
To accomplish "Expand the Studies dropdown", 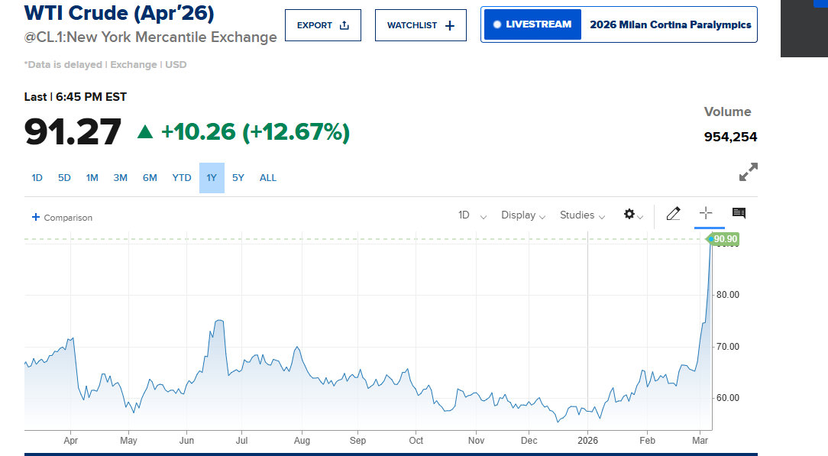I will 582,215.
